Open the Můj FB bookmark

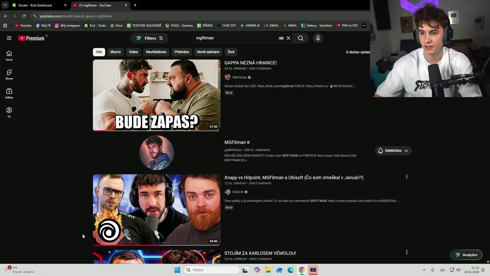point(43,25)
